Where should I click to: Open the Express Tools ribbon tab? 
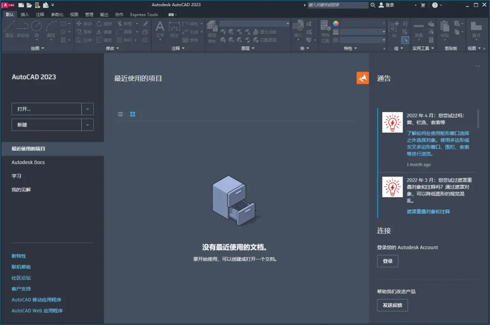(144, 15)
